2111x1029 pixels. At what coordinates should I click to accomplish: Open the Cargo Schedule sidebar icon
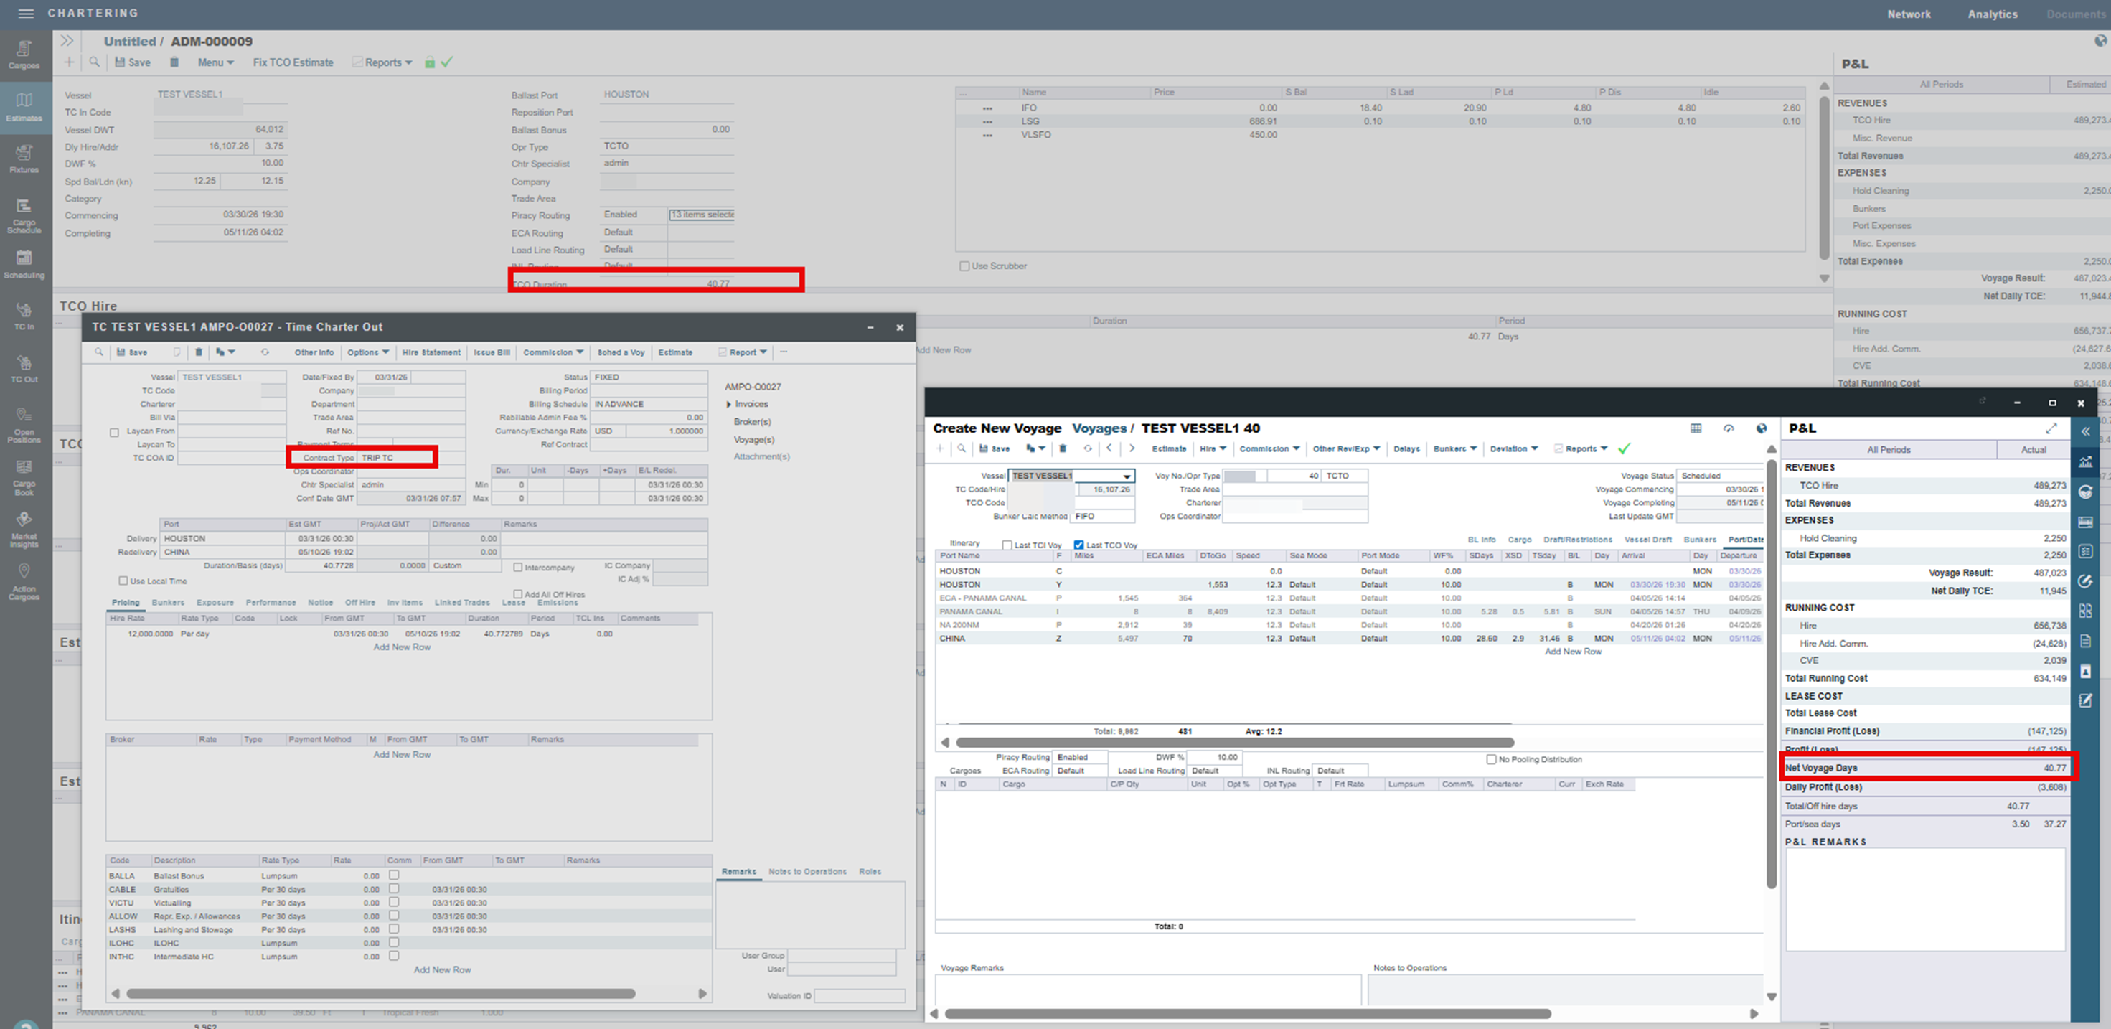24,215
